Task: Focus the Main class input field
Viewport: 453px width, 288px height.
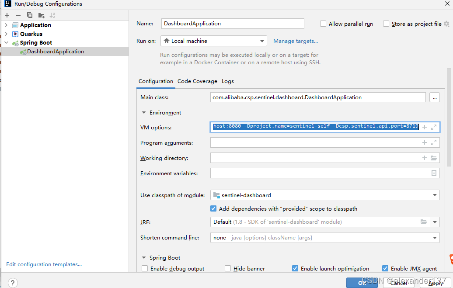Action: tap(318, 97)
